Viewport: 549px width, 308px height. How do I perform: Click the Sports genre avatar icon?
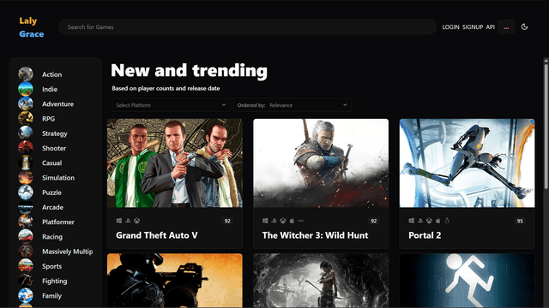pyautogui.click(x=26, y=266)
